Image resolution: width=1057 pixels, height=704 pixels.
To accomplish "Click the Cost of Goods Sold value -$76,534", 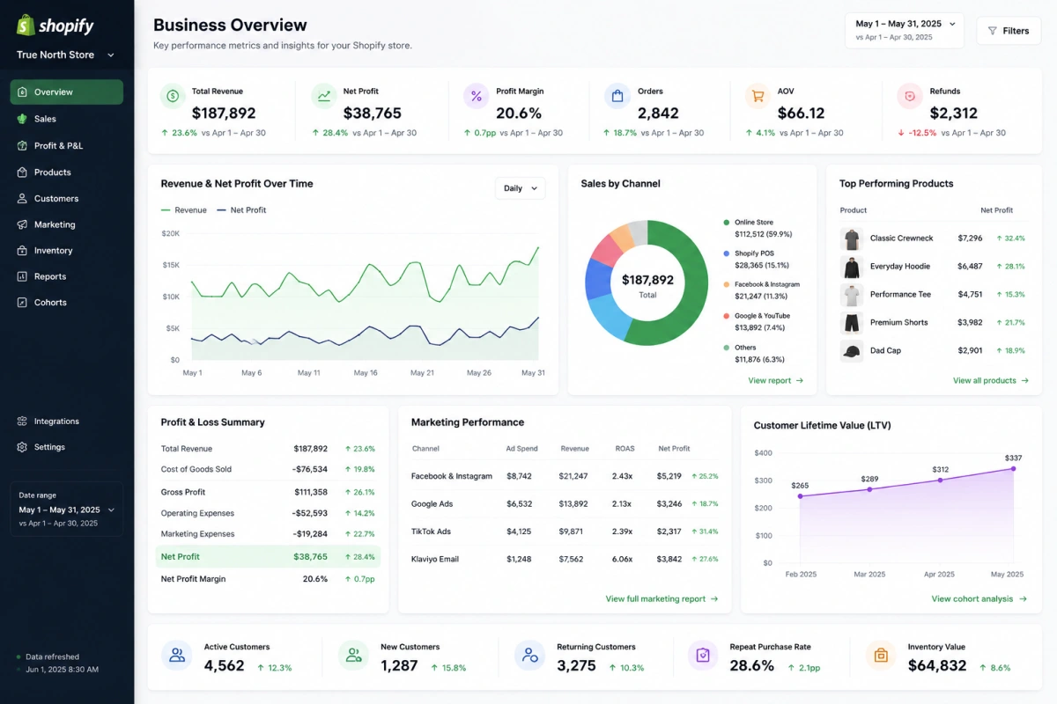I will (x=310, y=470).
